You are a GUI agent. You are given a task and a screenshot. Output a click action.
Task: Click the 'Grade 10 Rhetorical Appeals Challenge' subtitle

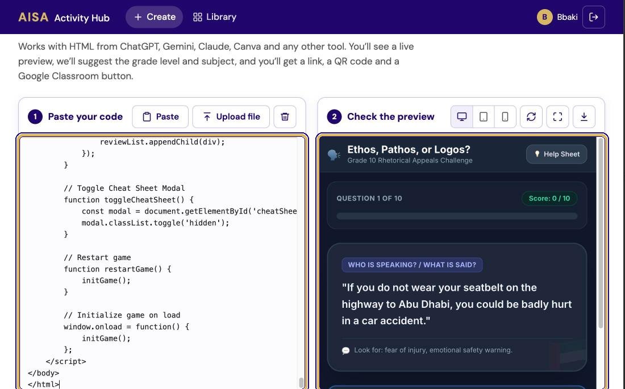pyautogui.click(x=410, y=161)
